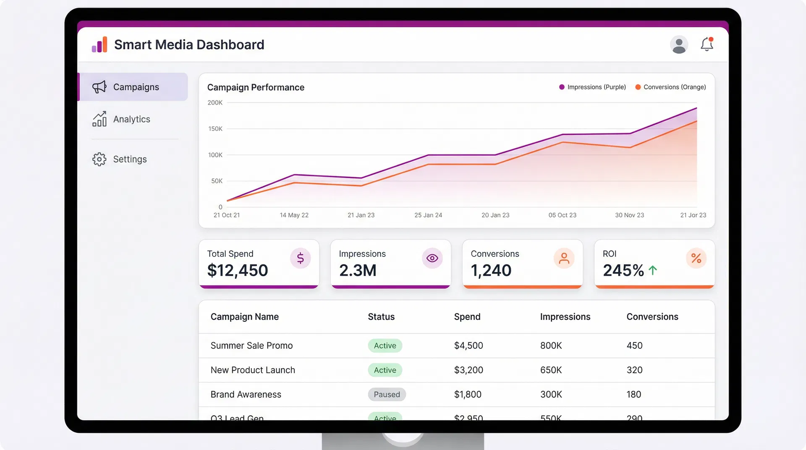This screenshot has width=806, height=450.
Task: Open the New Product Launch campaign
Action: (x=252, y=370)
